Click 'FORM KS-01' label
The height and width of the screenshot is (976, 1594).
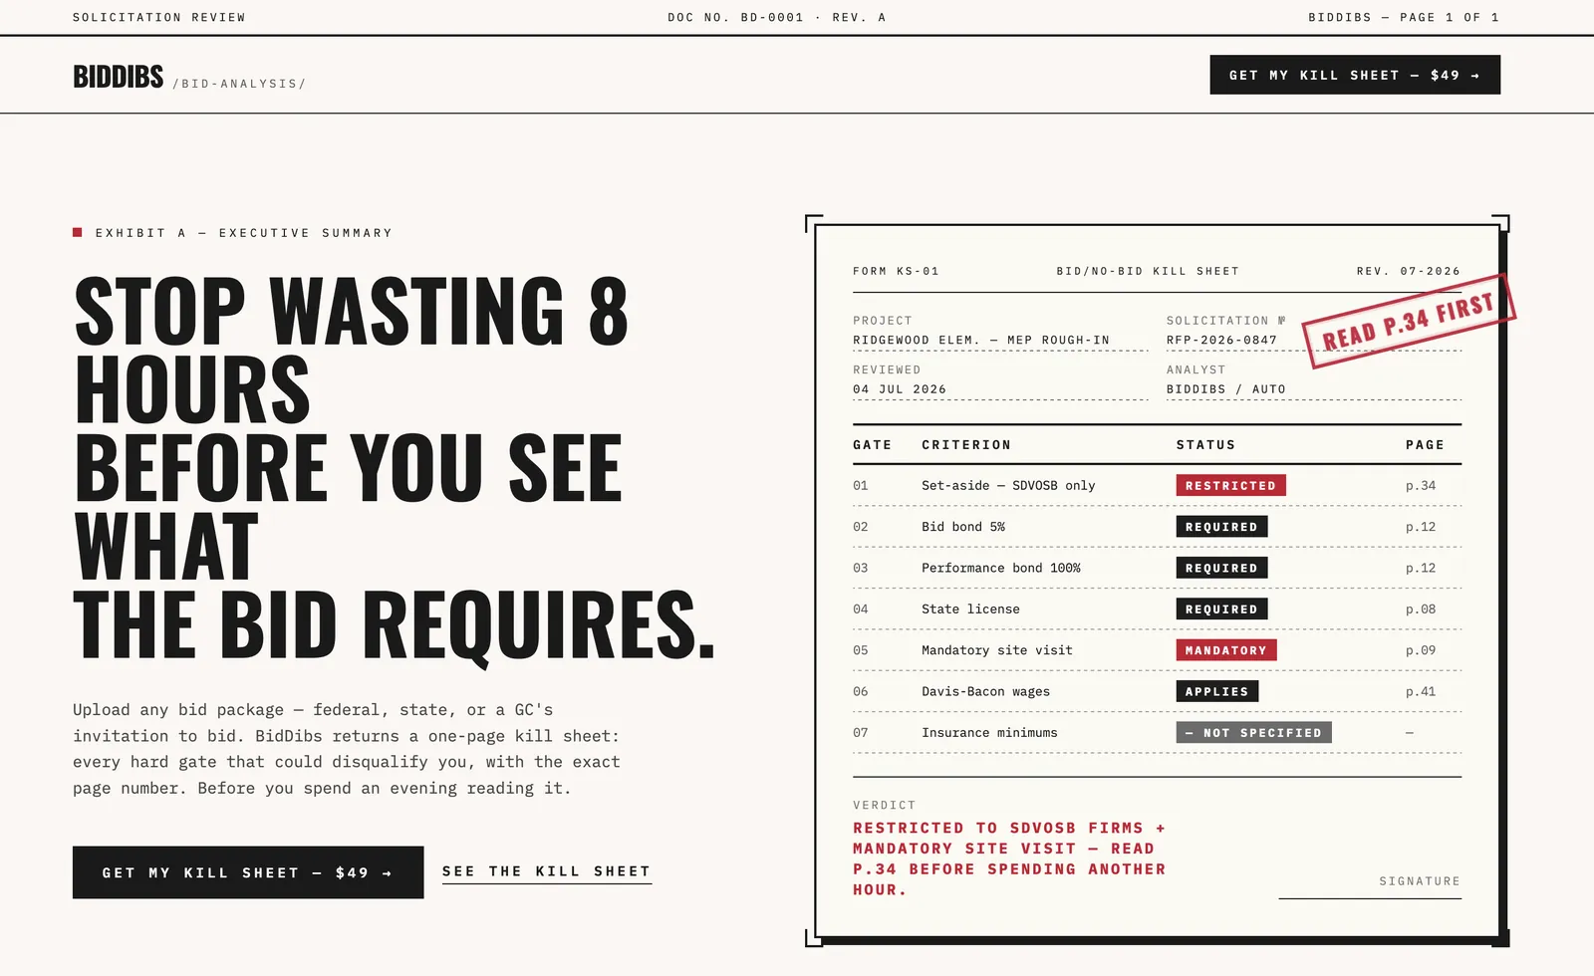pyautogui.click(x=896, y=271)
